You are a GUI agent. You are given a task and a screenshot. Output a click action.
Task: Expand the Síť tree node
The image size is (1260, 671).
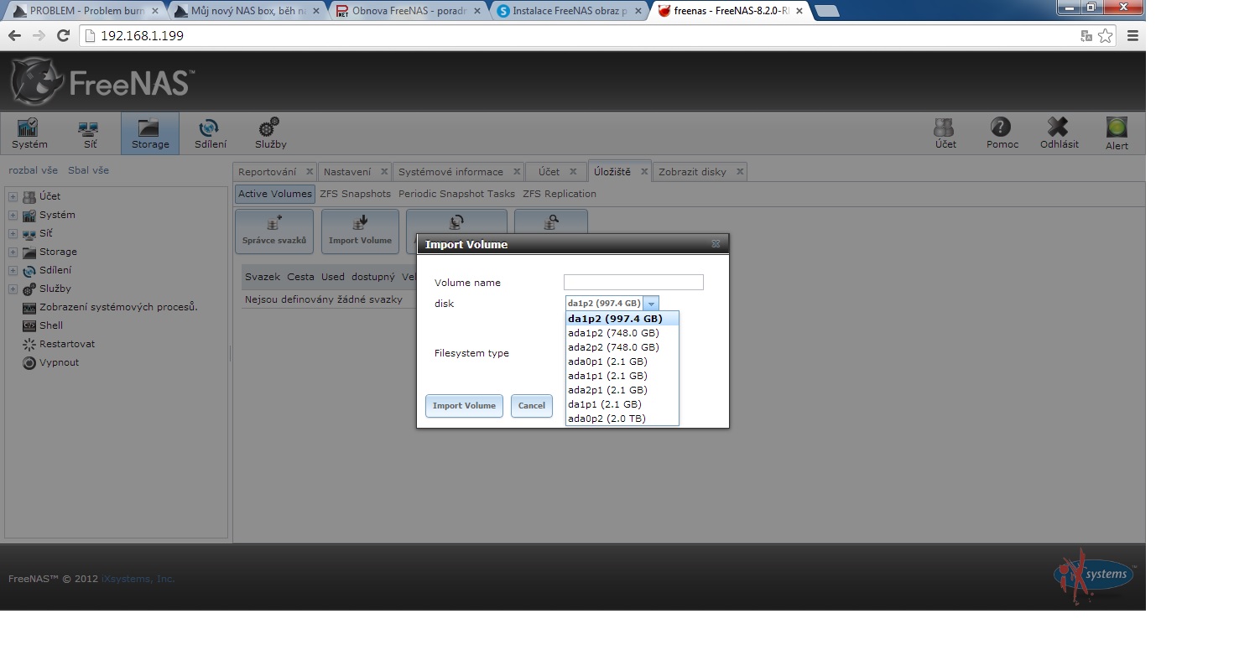(x=13, y=234)
